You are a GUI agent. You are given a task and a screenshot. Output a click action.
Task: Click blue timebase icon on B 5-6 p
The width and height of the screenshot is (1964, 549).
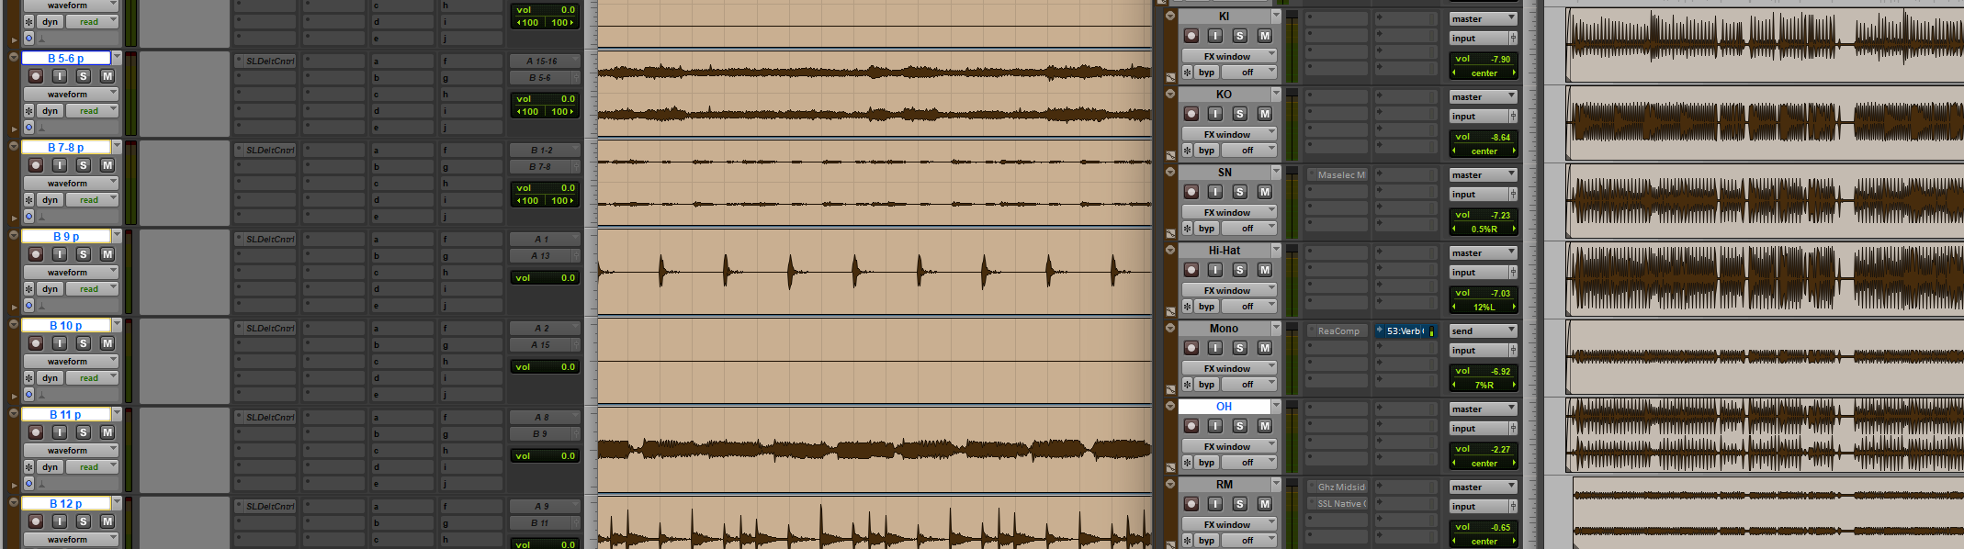click(28, 128)
